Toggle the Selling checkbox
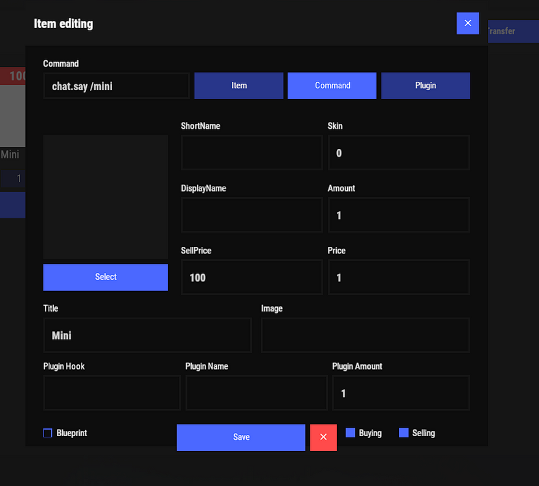 click(404, 433)
